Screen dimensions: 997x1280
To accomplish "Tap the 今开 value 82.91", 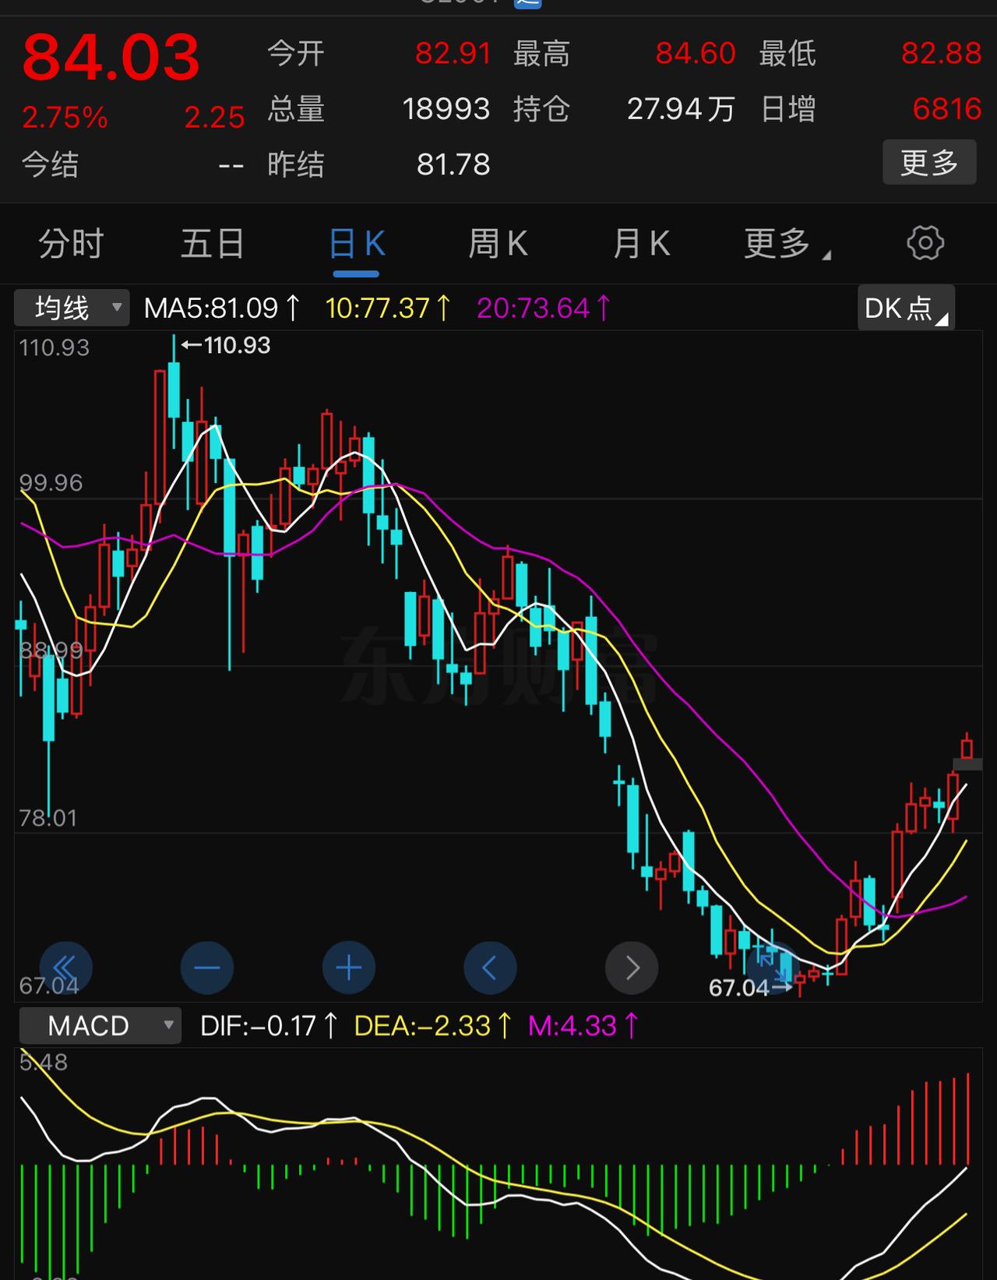I will [x=453, y=54].
